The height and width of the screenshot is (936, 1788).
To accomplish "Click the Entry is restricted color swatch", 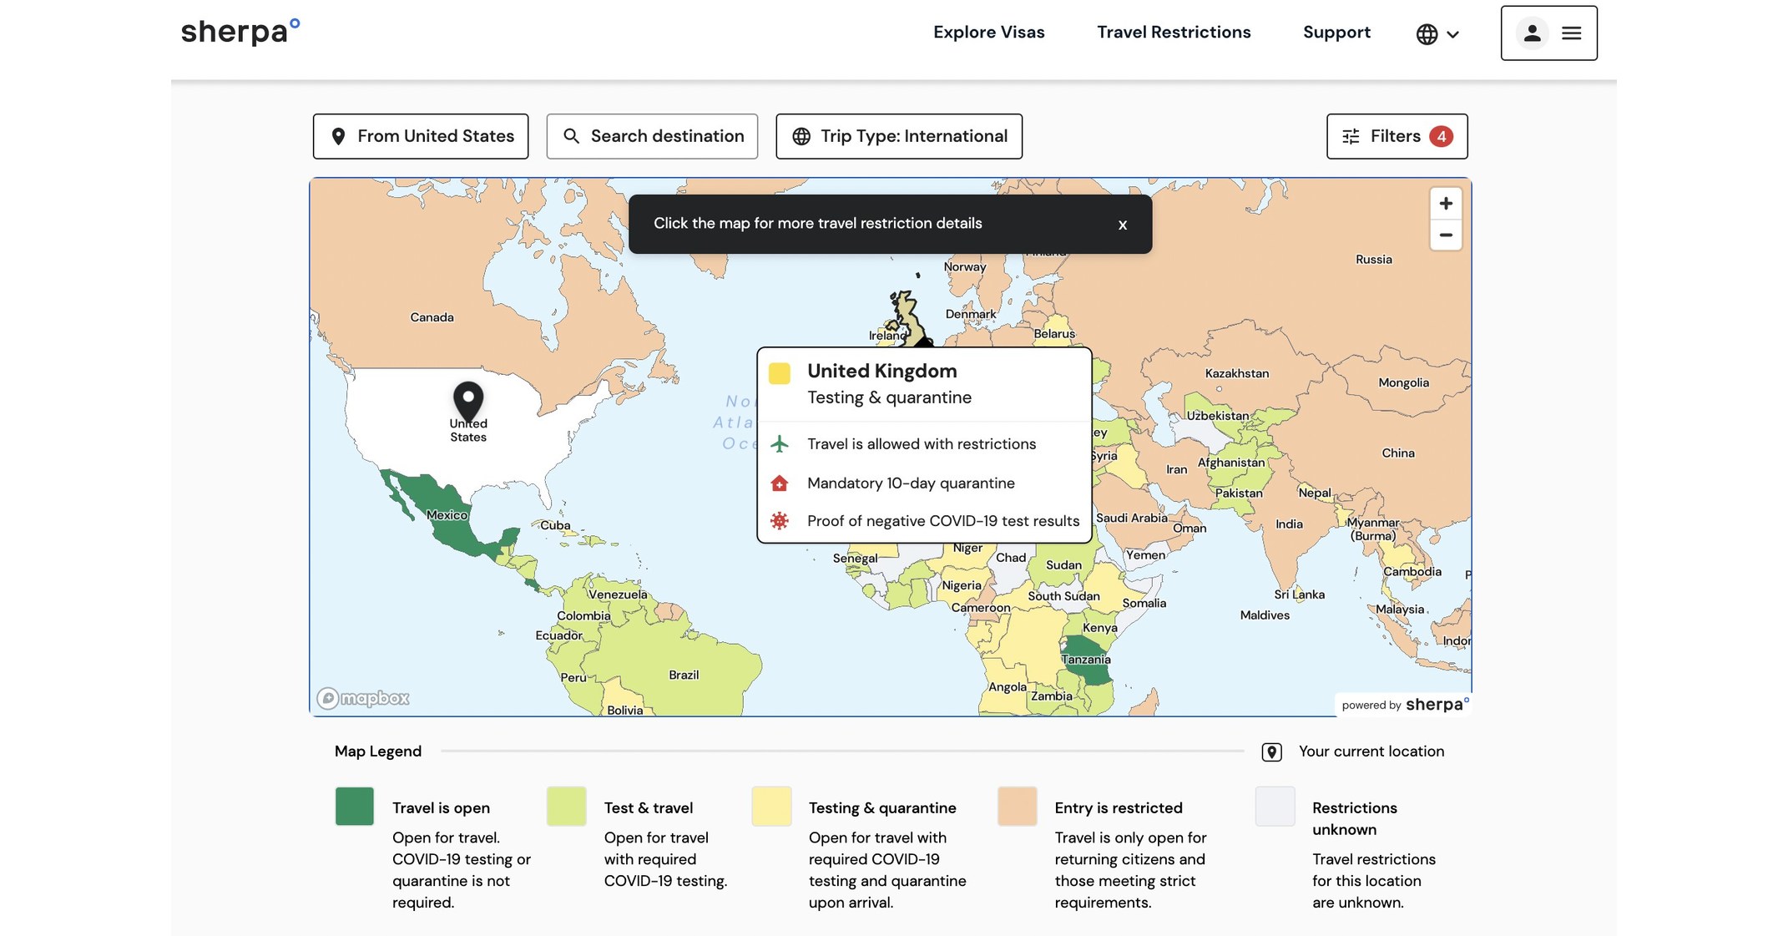I will (x=1016, y=806).
